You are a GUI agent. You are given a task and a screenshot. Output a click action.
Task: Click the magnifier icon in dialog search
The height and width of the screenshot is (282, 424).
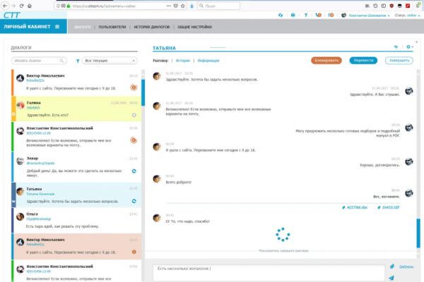[x=61, y=61]
